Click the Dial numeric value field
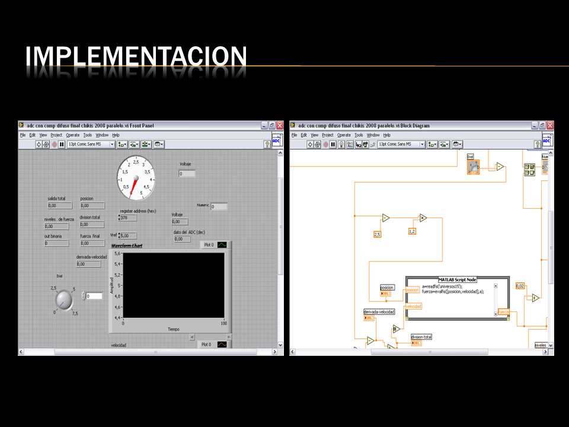Viewport: 569px width, 427px height. (94, 296)
